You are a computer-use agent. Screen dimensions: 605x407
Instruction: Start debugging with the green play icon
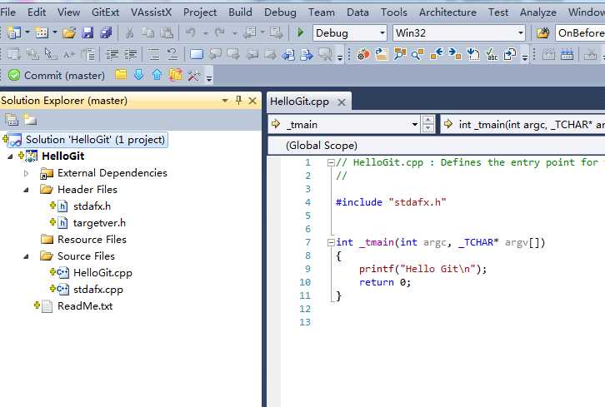click(x=301, y=32)
